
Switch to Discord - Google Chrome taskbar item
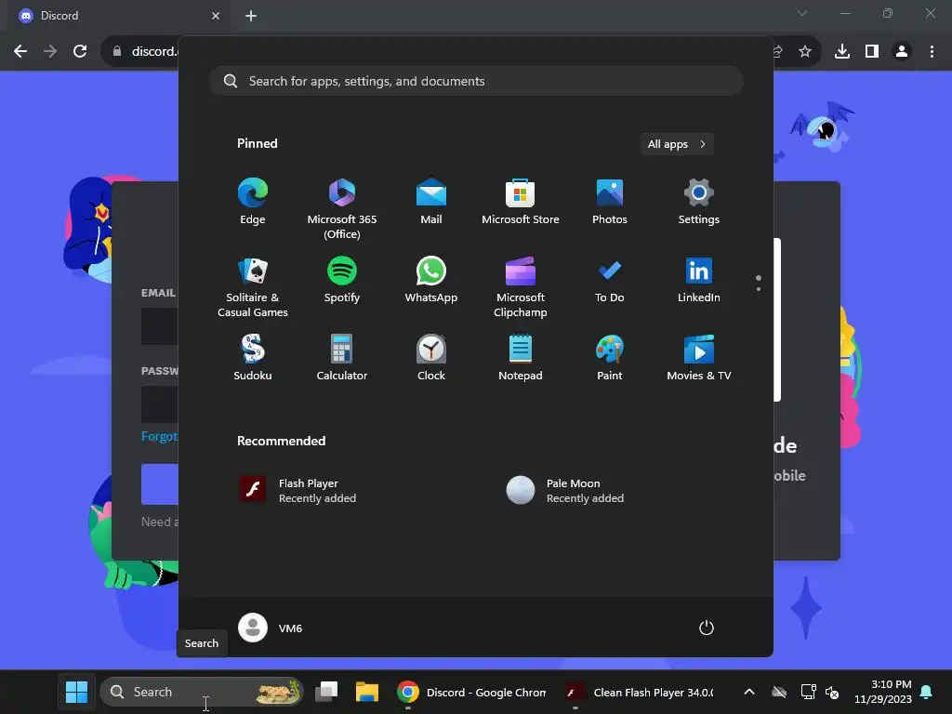pyautogui.click(x=471, y=692)
